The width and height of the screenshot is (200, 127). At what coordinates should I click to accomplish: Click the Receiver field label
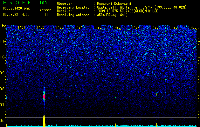pyautogui.click(x=65, y=11)
